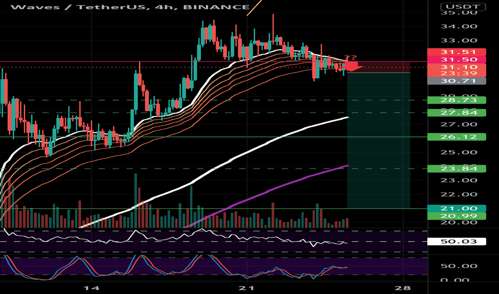Click the Waves / TetherUS chart title
This screenshot has height=294, width=499.
coord(130,7)
